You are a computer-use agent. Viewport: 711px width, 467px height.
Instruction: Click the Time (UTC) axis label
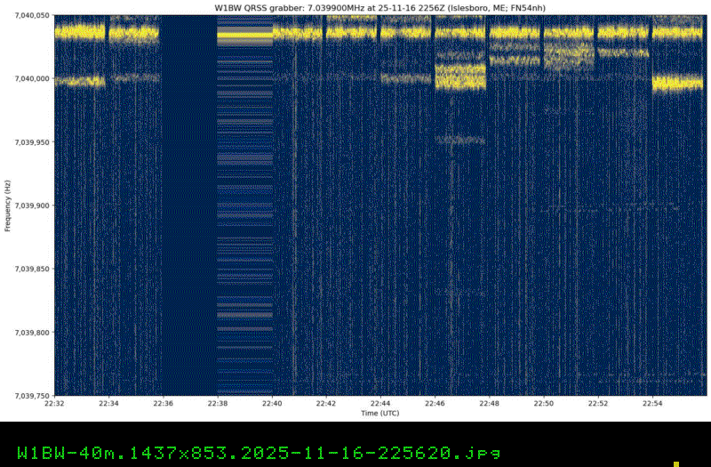point(380,413)
